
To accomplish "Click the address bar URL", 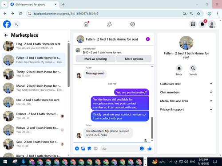I will click(x=66, y=14).
